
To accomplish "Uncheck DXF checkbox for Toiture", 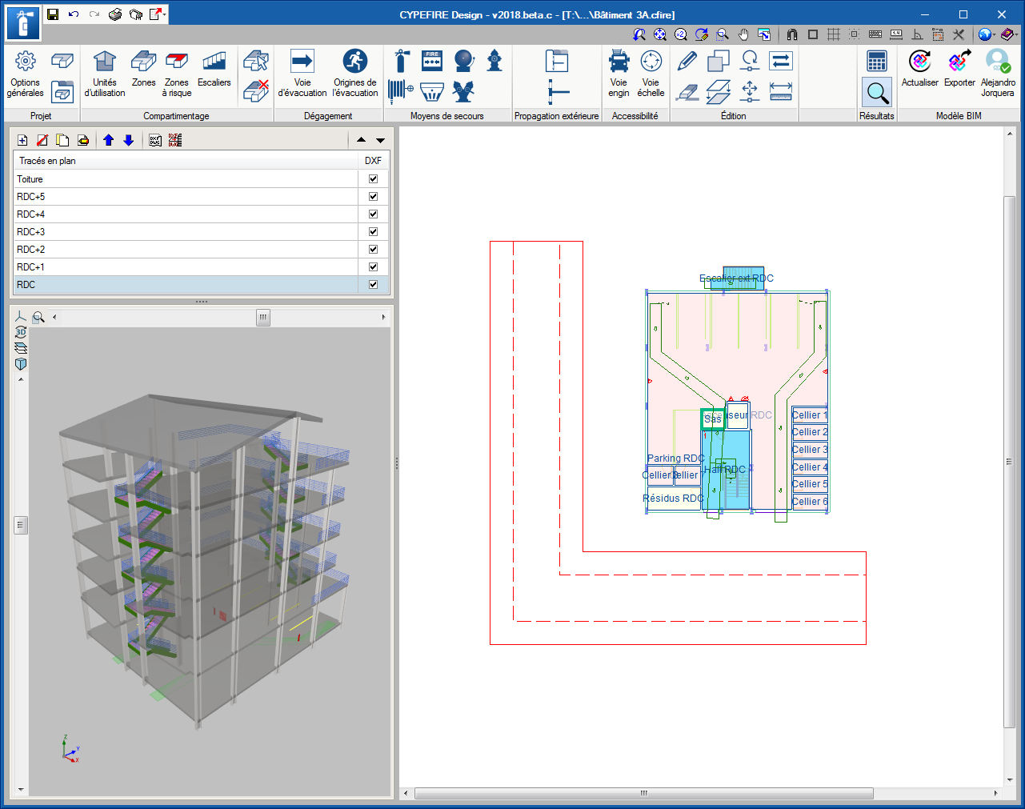I will pyautogui.click(x=373, y=178).
